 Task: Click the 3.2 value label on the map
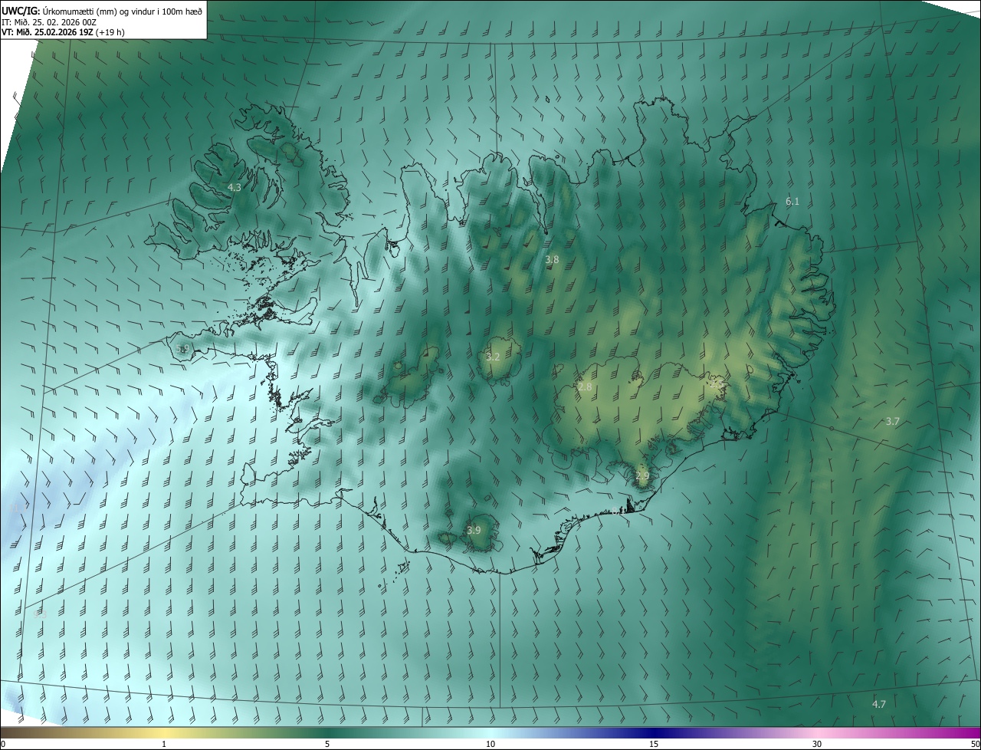pos(493,357)
